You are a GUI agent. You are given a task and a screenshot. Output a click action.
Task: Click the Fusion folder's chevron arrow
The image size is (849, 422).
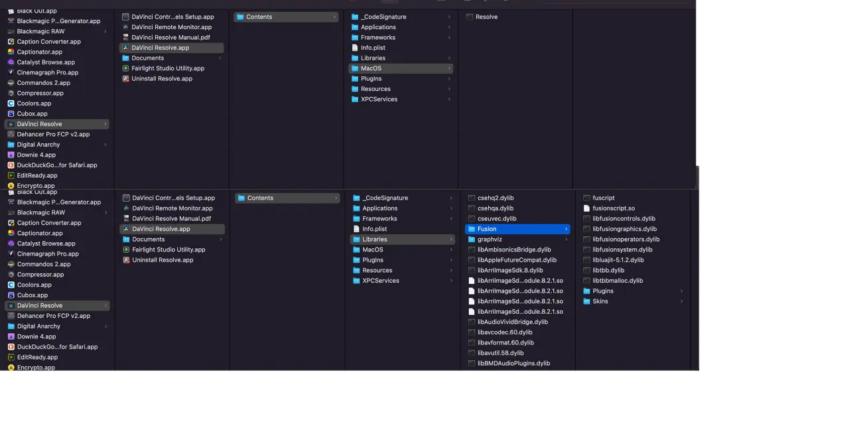tap(566, 229)
